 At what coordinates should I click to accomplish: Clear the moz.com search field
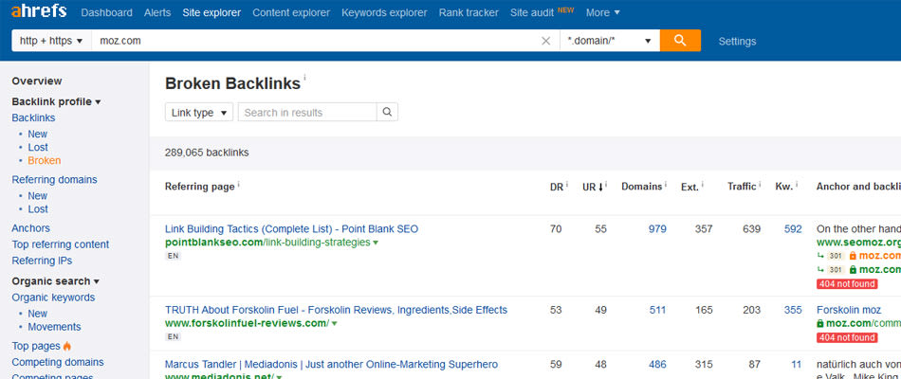546,41
